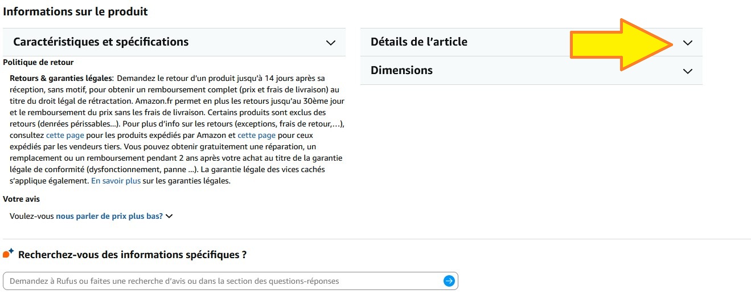This screenshot has height=302, width=751.
Task: Click the orange Rufus sparkle icon
Action: pyautogui.click(x=8, y=254)
